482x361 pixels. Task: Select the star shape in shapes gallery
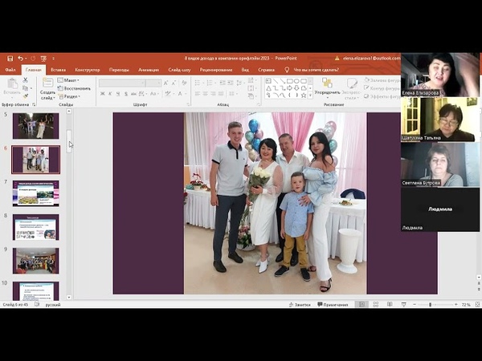tap(304, 95)
